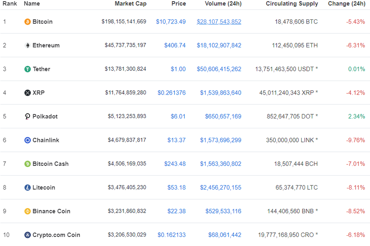Click Chainlink price $13.37

pos(176,140)
